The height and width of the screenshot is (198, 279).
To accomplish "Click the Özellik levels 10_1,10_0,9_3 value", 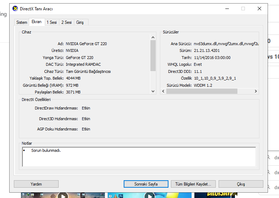I will [x=215, y=78].
